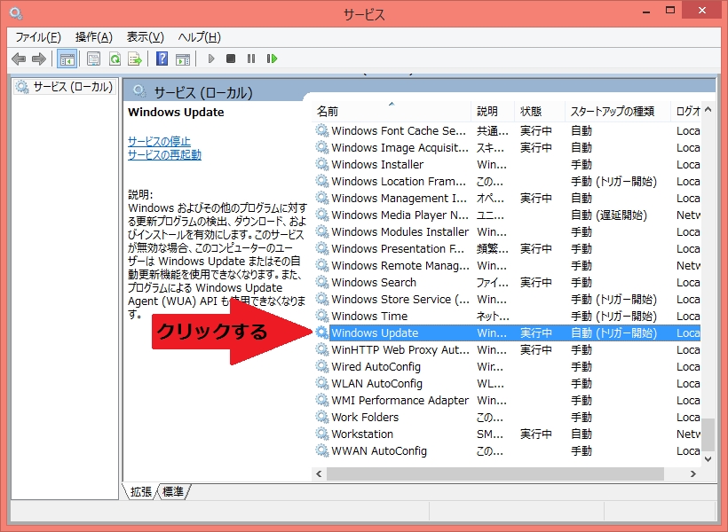Open the window system menu icon in title bar

16,13
